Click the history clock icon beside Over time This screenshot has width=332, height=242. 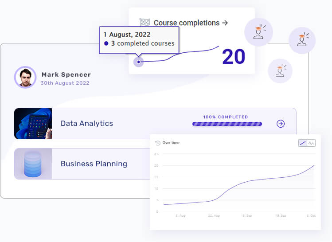pyautogui.click(x=158, y=143)
